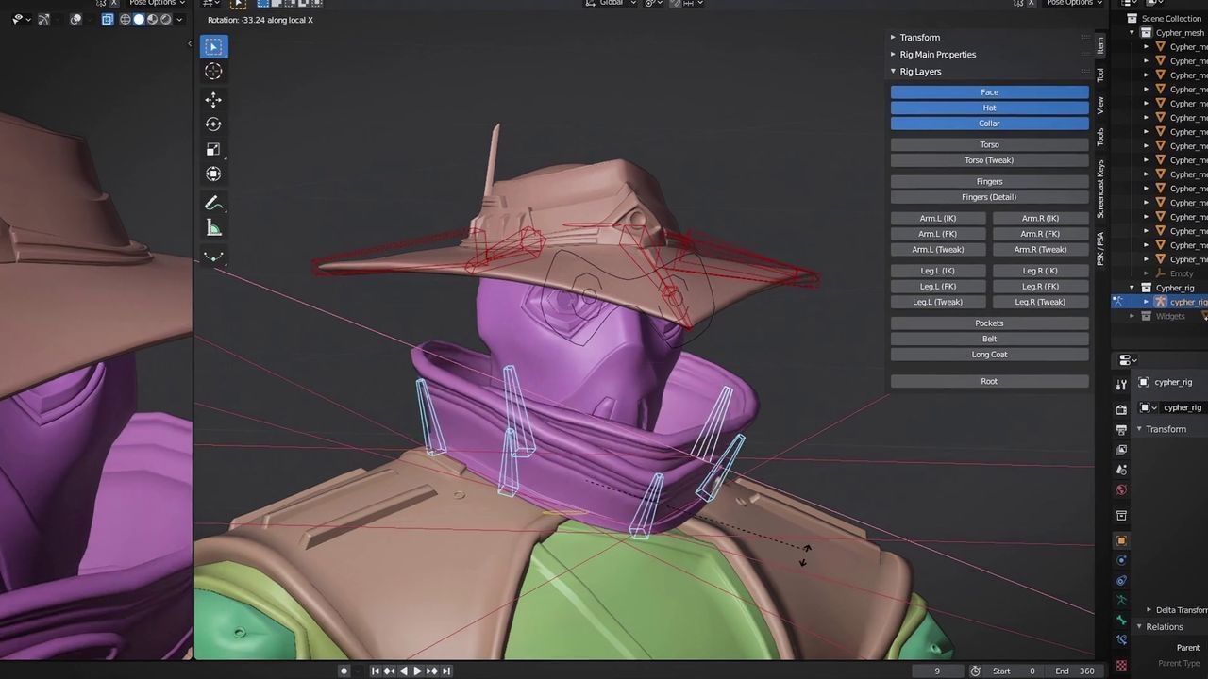Switch to Wireframe viewport shading
Screen dimensions: 1208x679
(x=126, y=19)
